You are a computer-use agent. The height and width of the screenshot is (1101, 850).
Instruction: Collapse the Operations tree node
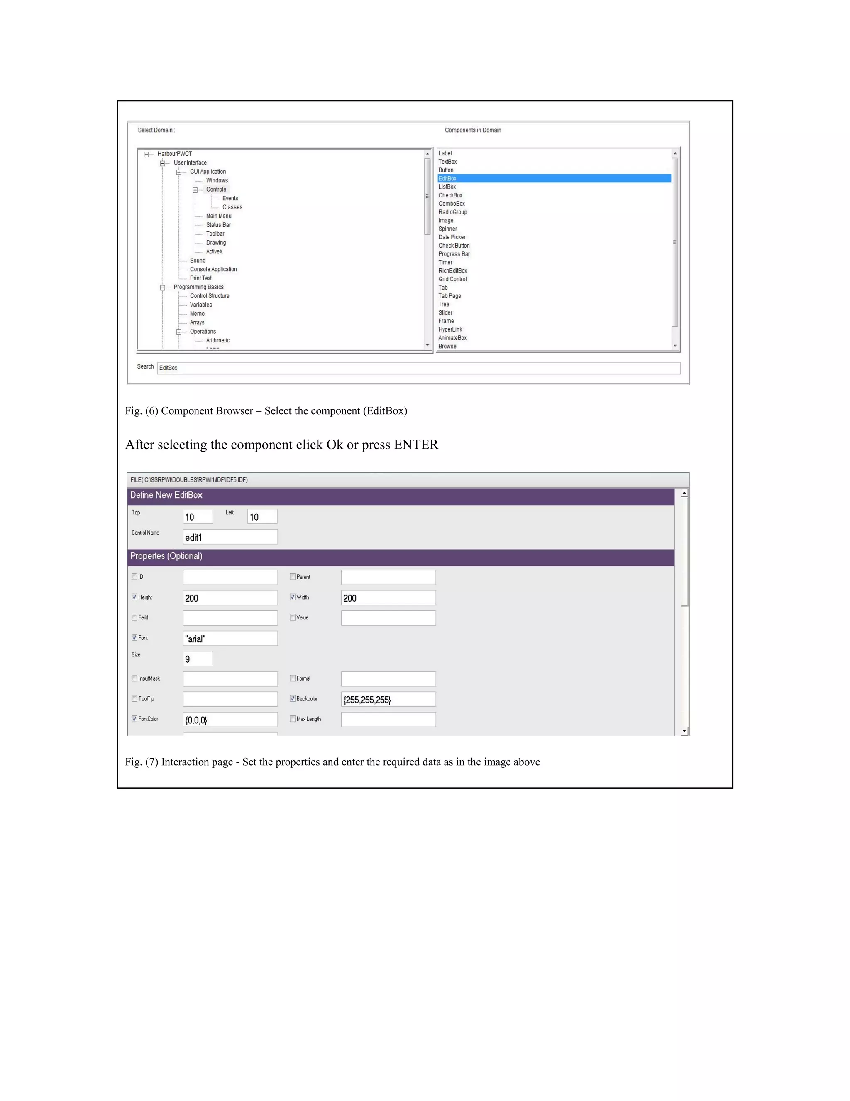[179, 332]
